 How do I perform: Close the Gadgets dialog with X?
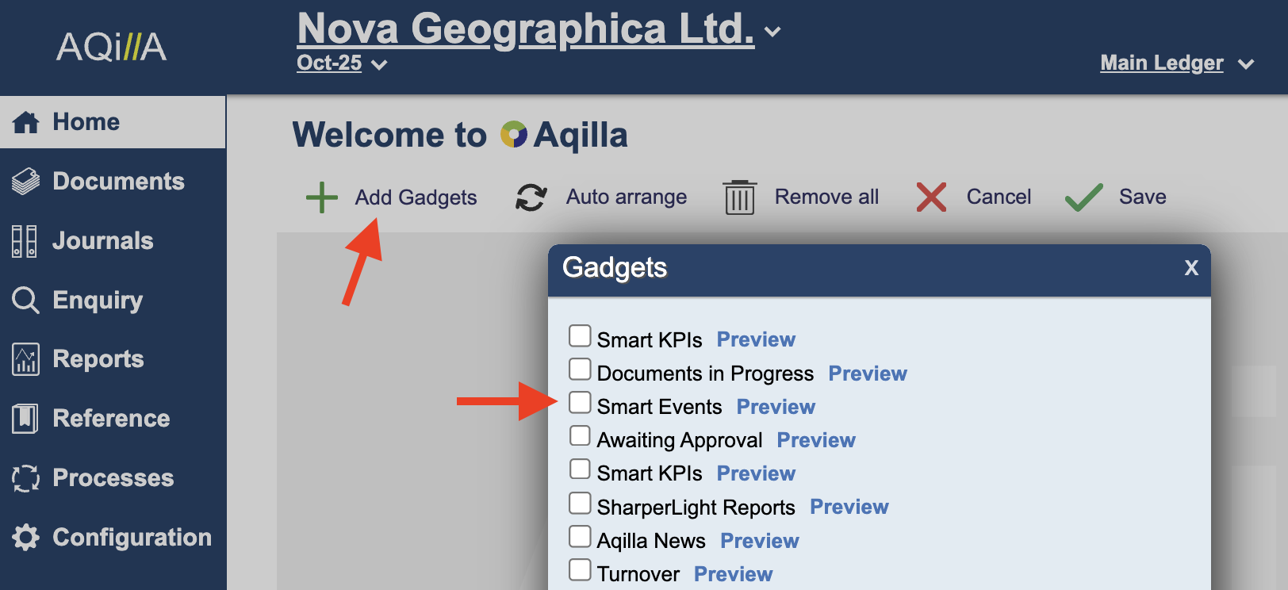[x=1190, y=268]
